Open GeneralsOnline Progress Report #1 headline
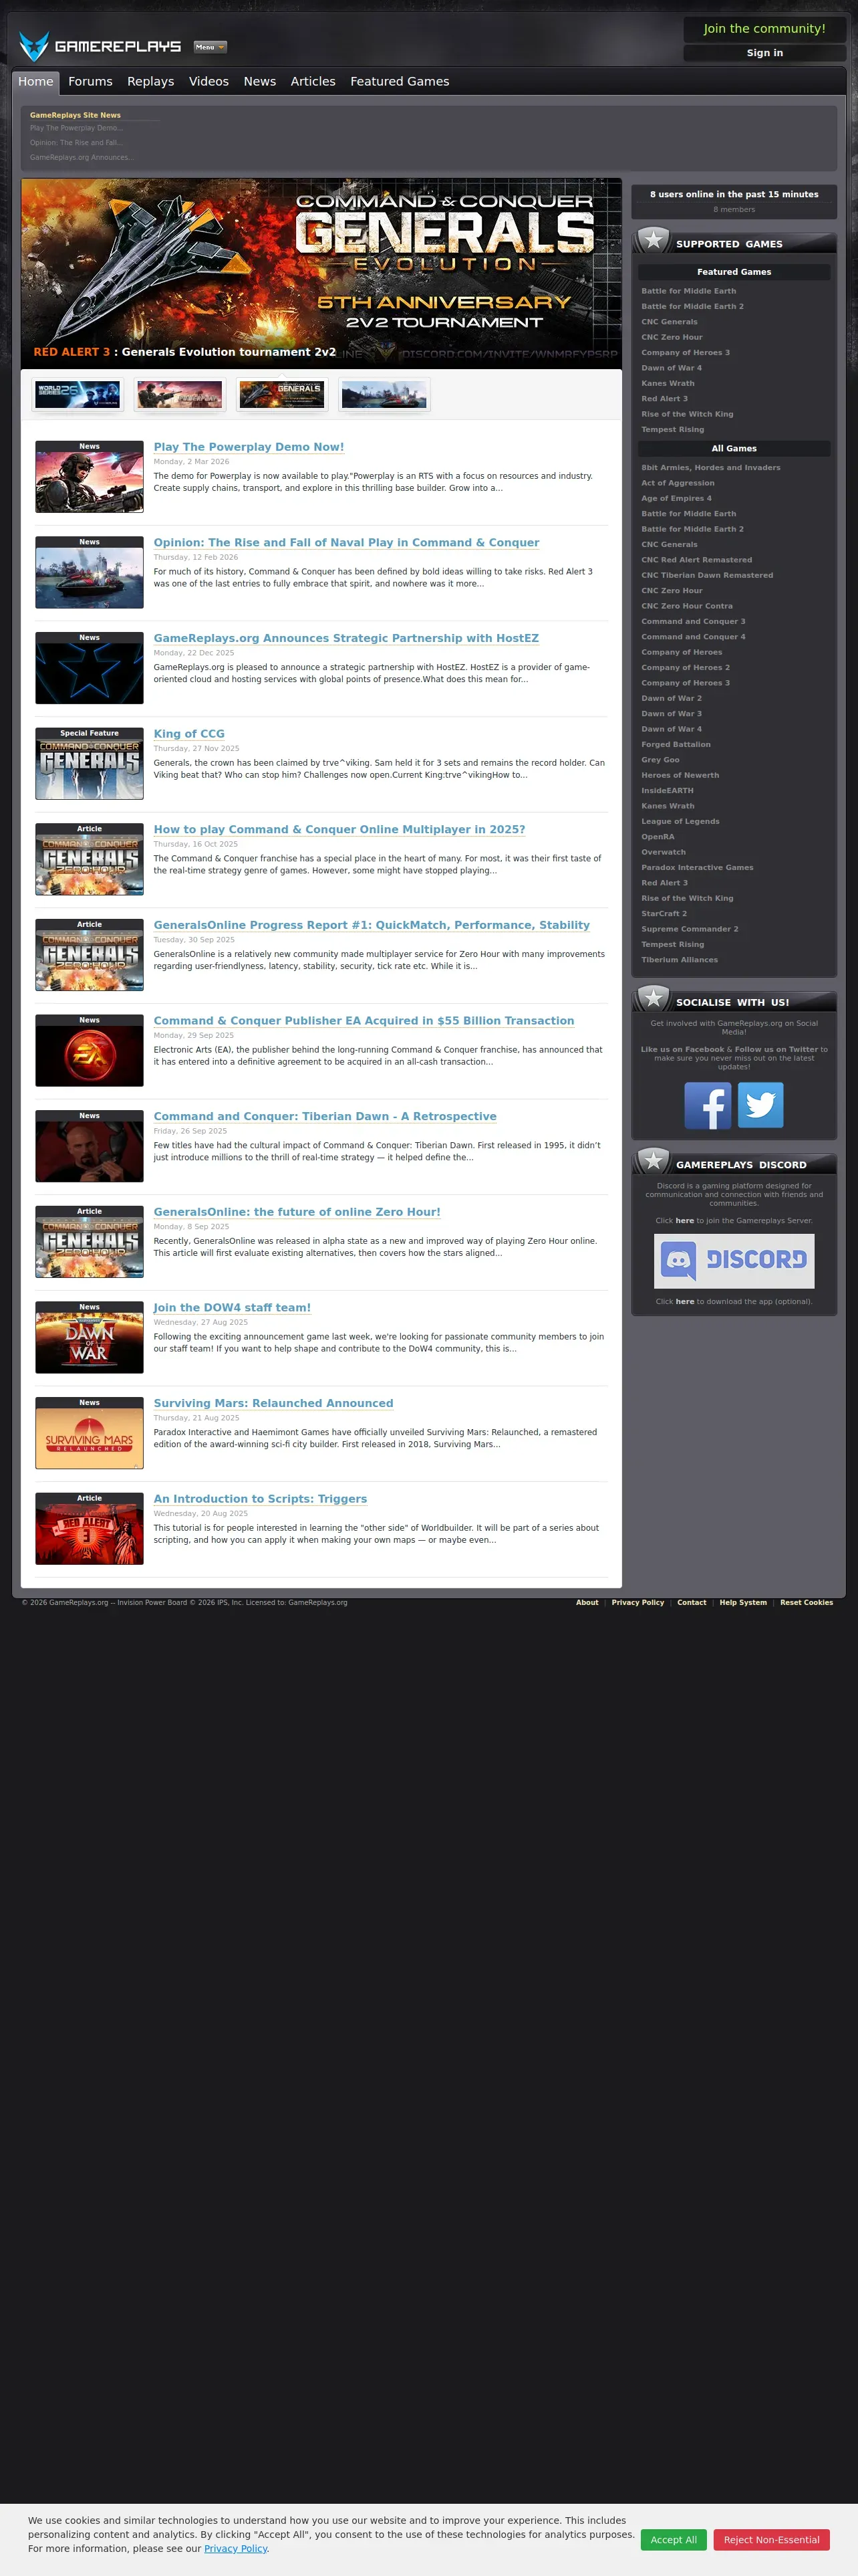This screenshot has width=858, height=2576. [372, 925]
